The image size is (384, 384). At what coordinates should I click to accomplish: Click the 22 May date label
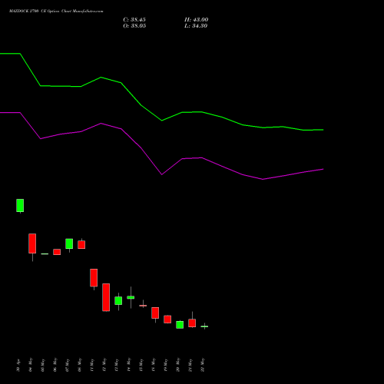[x=203, y=365]
